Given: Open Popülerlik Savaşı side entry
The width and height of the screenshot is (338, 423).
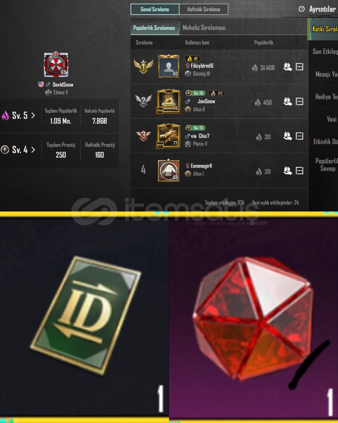Looking at the screenshot, I should pyautogui.click(x=326, y=164).
